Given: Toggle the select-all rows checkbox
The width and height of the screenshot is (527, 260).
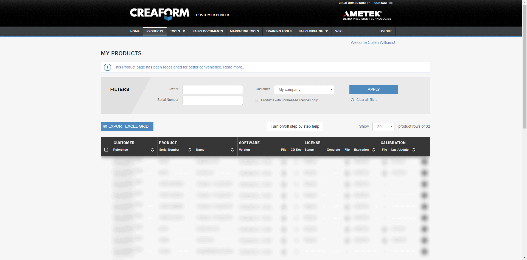Looking at the screenshot, I should coord(106,150).
